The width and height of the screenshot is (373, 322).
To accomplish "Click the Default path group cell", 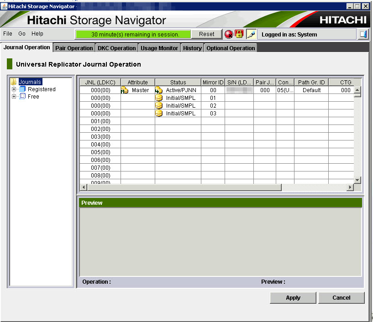I will click(311, 90).
